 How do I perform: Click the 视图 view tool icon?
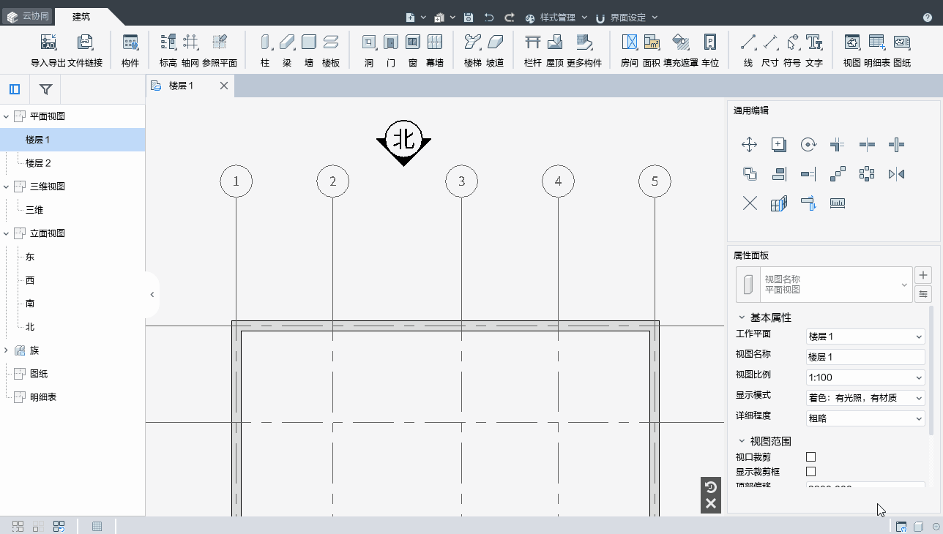click(852, 42)
